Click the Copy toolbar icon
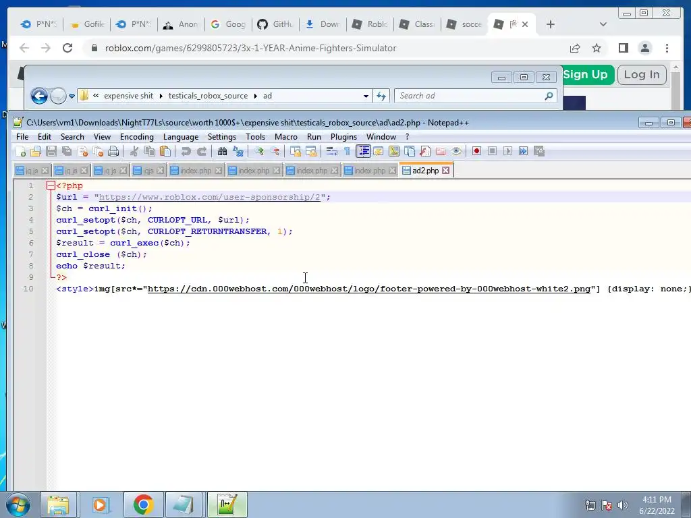691x518 pixels. pos(150,152)
